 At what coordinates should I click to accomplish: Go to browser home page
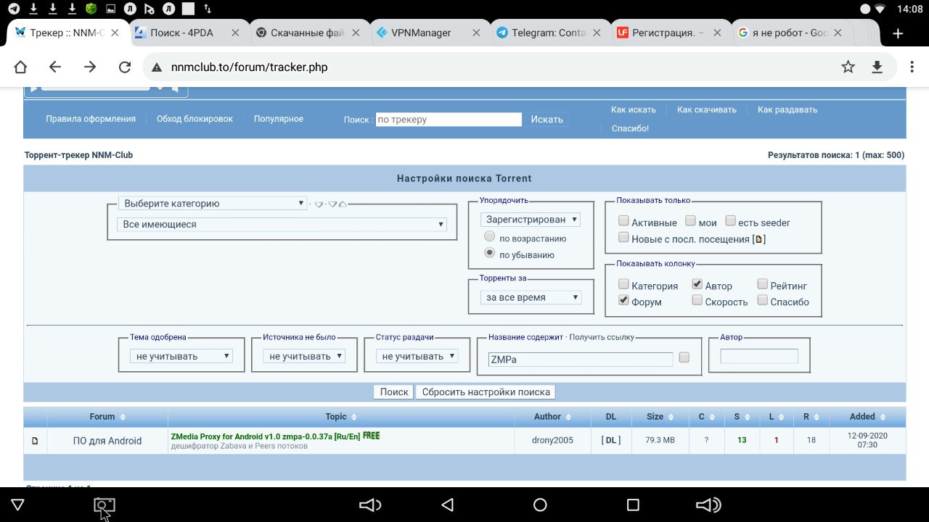[20, 67]
